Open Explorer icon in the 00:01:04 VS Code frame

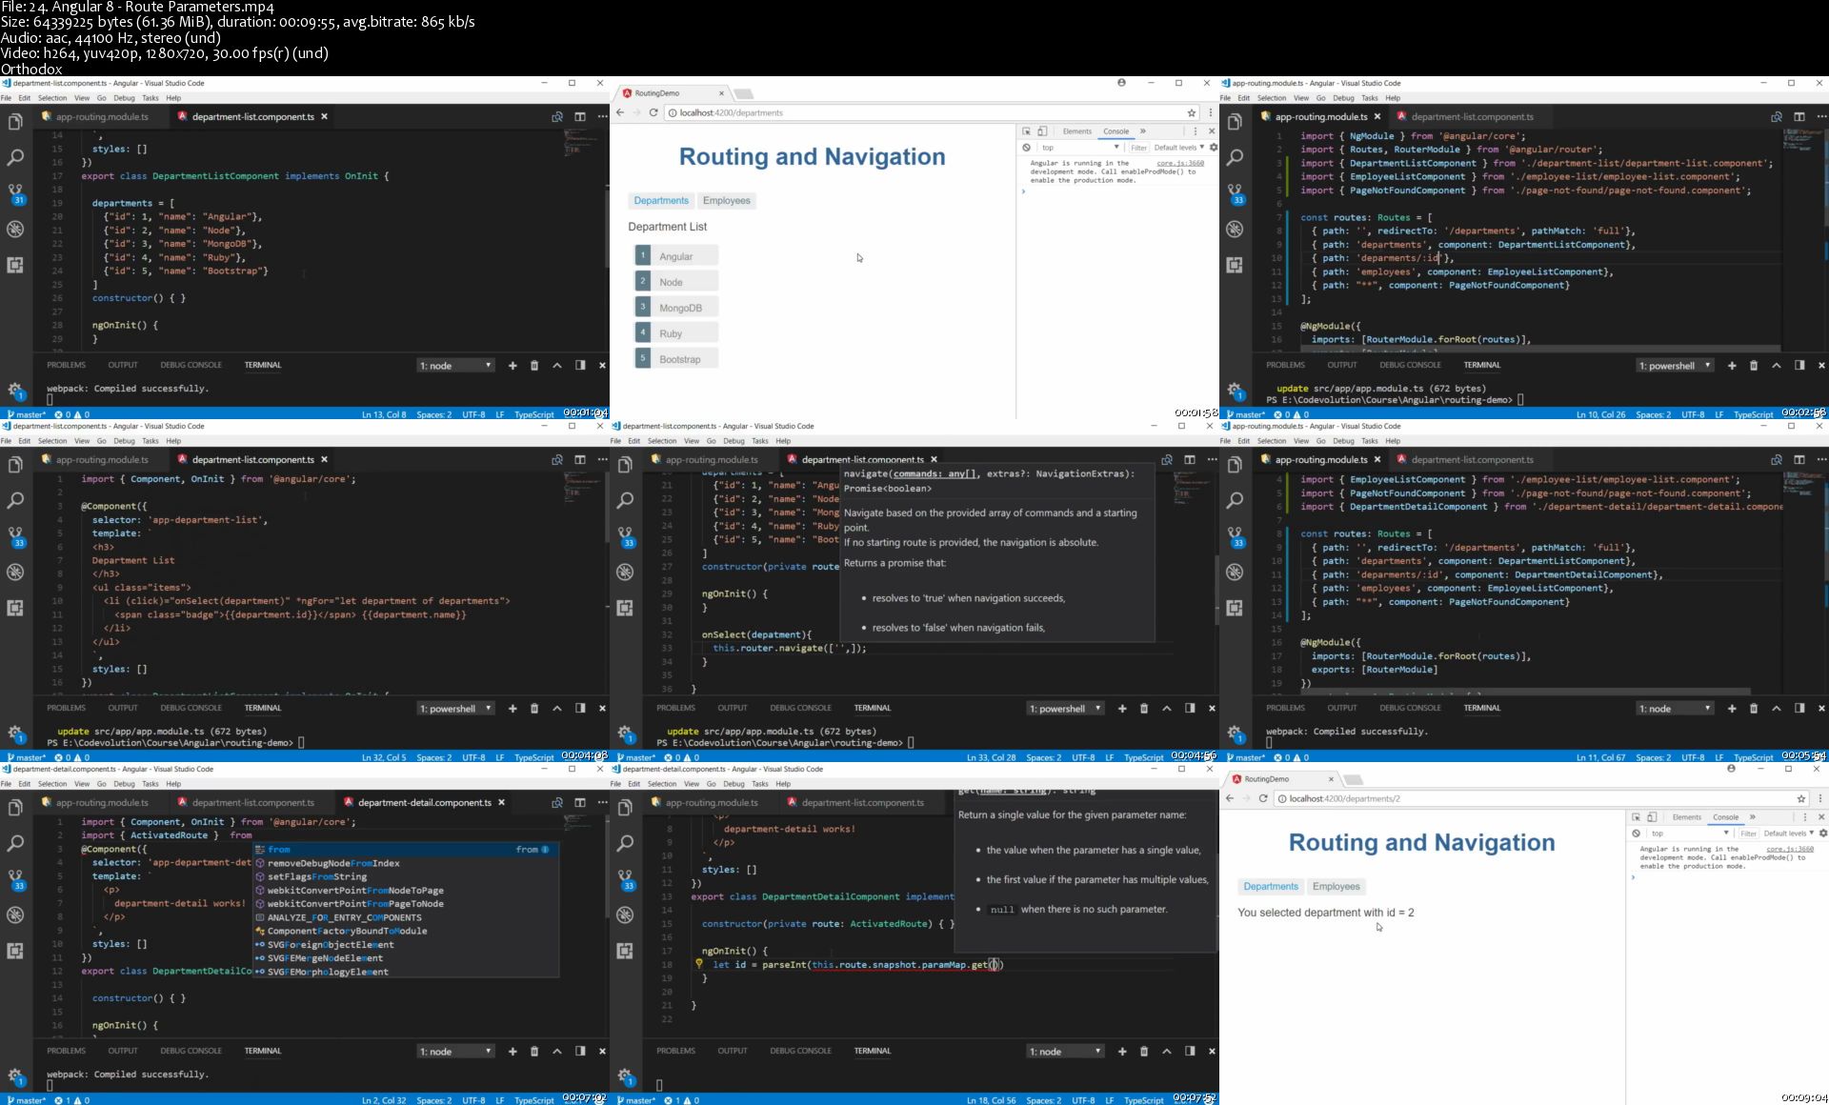click(15, 122)
